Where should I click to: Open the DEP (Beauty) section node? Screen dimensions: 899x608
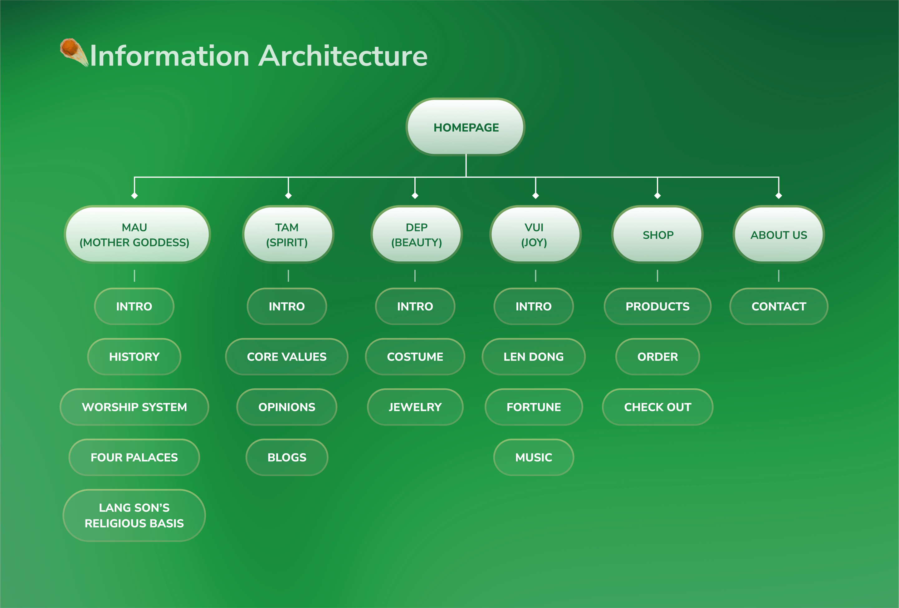pos(416,235)
